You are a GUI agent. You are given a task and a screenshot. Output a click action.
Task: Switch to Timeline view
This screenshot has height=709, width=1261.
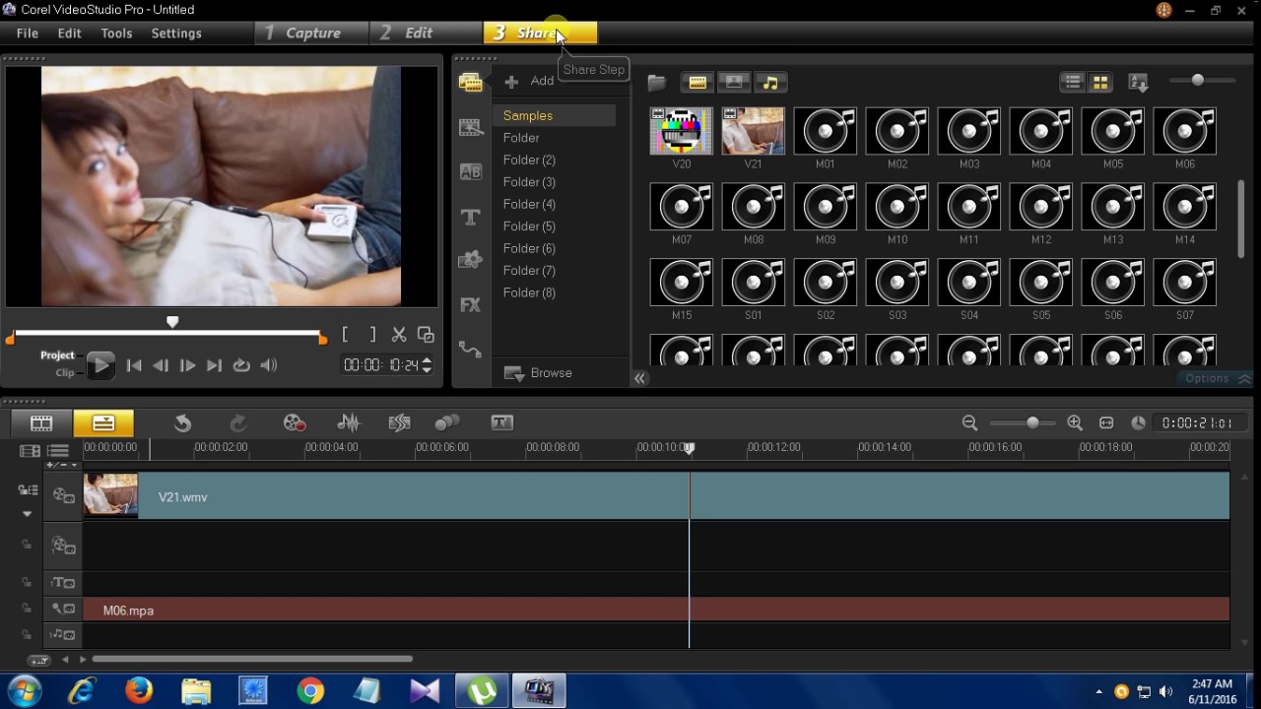(x=103, y=423)
